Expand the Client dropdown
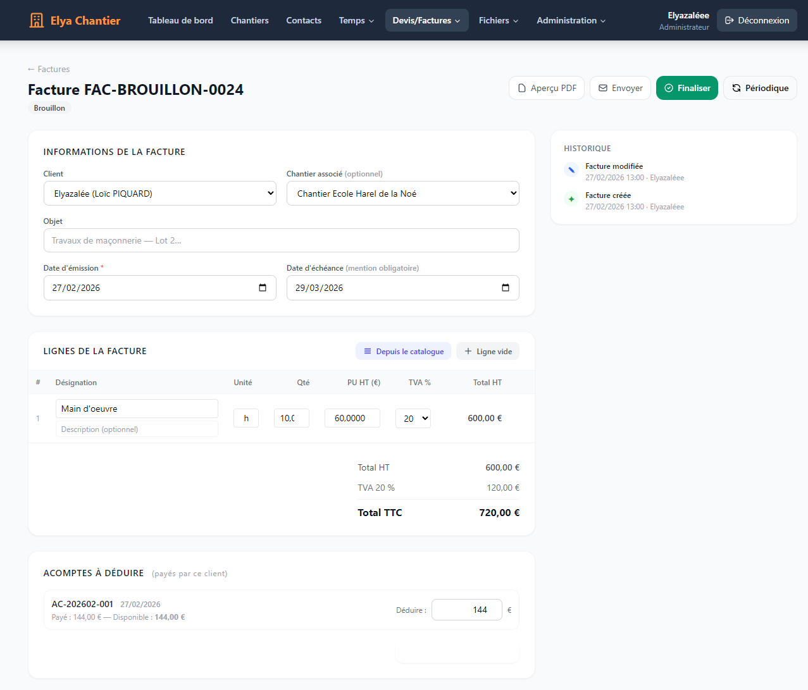 (159, 194)
